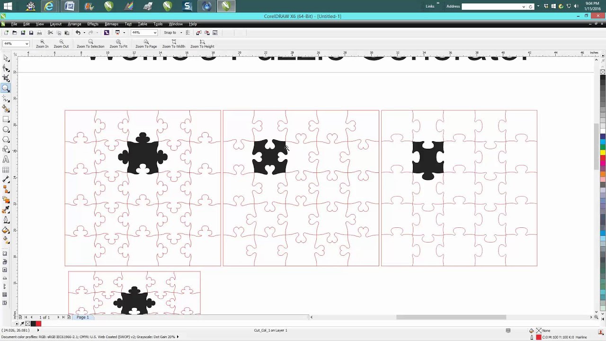This screenshot has width=606, height=341.
Task: Expand the document color profiles arrow
Action: 178,337
